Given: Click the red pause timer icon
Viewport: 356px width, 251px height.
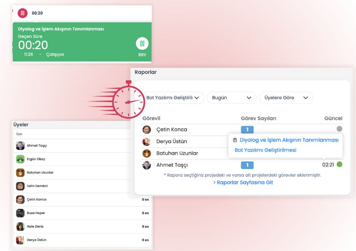Looking at the screenshot, I should click(23, 13).
